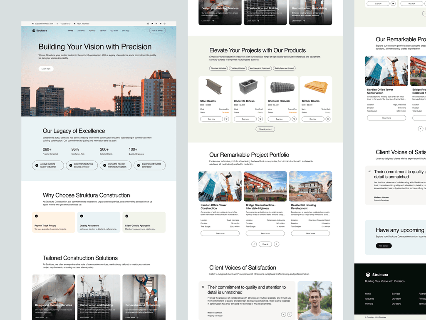Image resolution: width=426 pixels, height=320 pixels.
Task: Click Buy now on Concrete Remesh card
Action: pos(279,119)
